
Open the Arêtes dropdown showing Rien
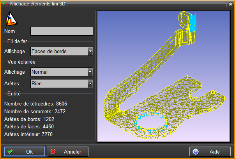tap(62, 84)
